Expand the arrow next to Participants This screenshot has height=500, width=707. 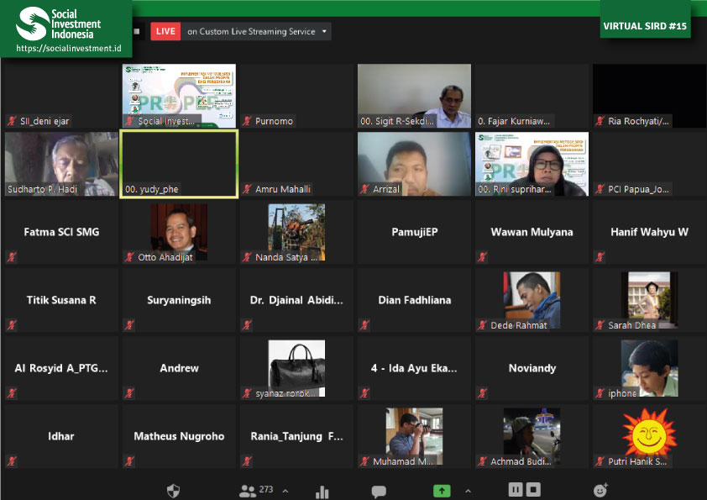285,491
